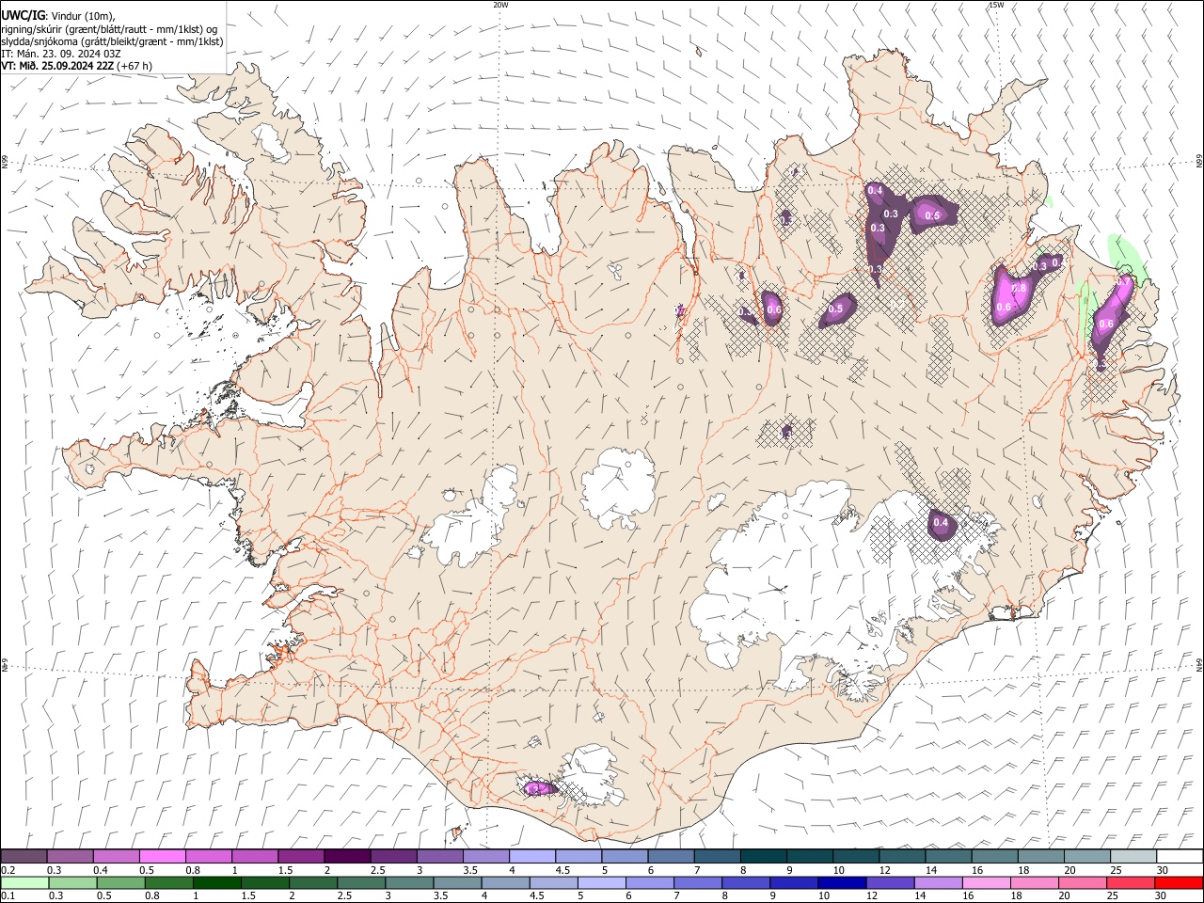Screen dimensions: 1204x903
Task: Click the '20W' longitude label
Action: coord(500,5)
